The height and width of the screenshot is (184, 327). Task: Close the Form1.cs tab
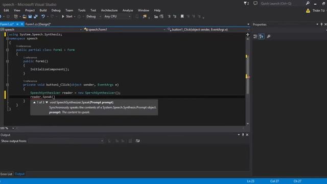[x=22, y=24]
